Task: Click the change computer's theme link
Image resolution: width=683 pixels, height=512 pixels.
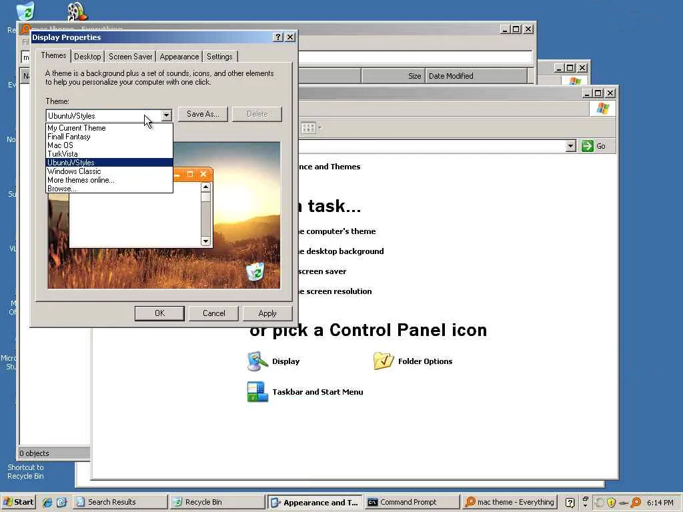Action: (337, 231)
